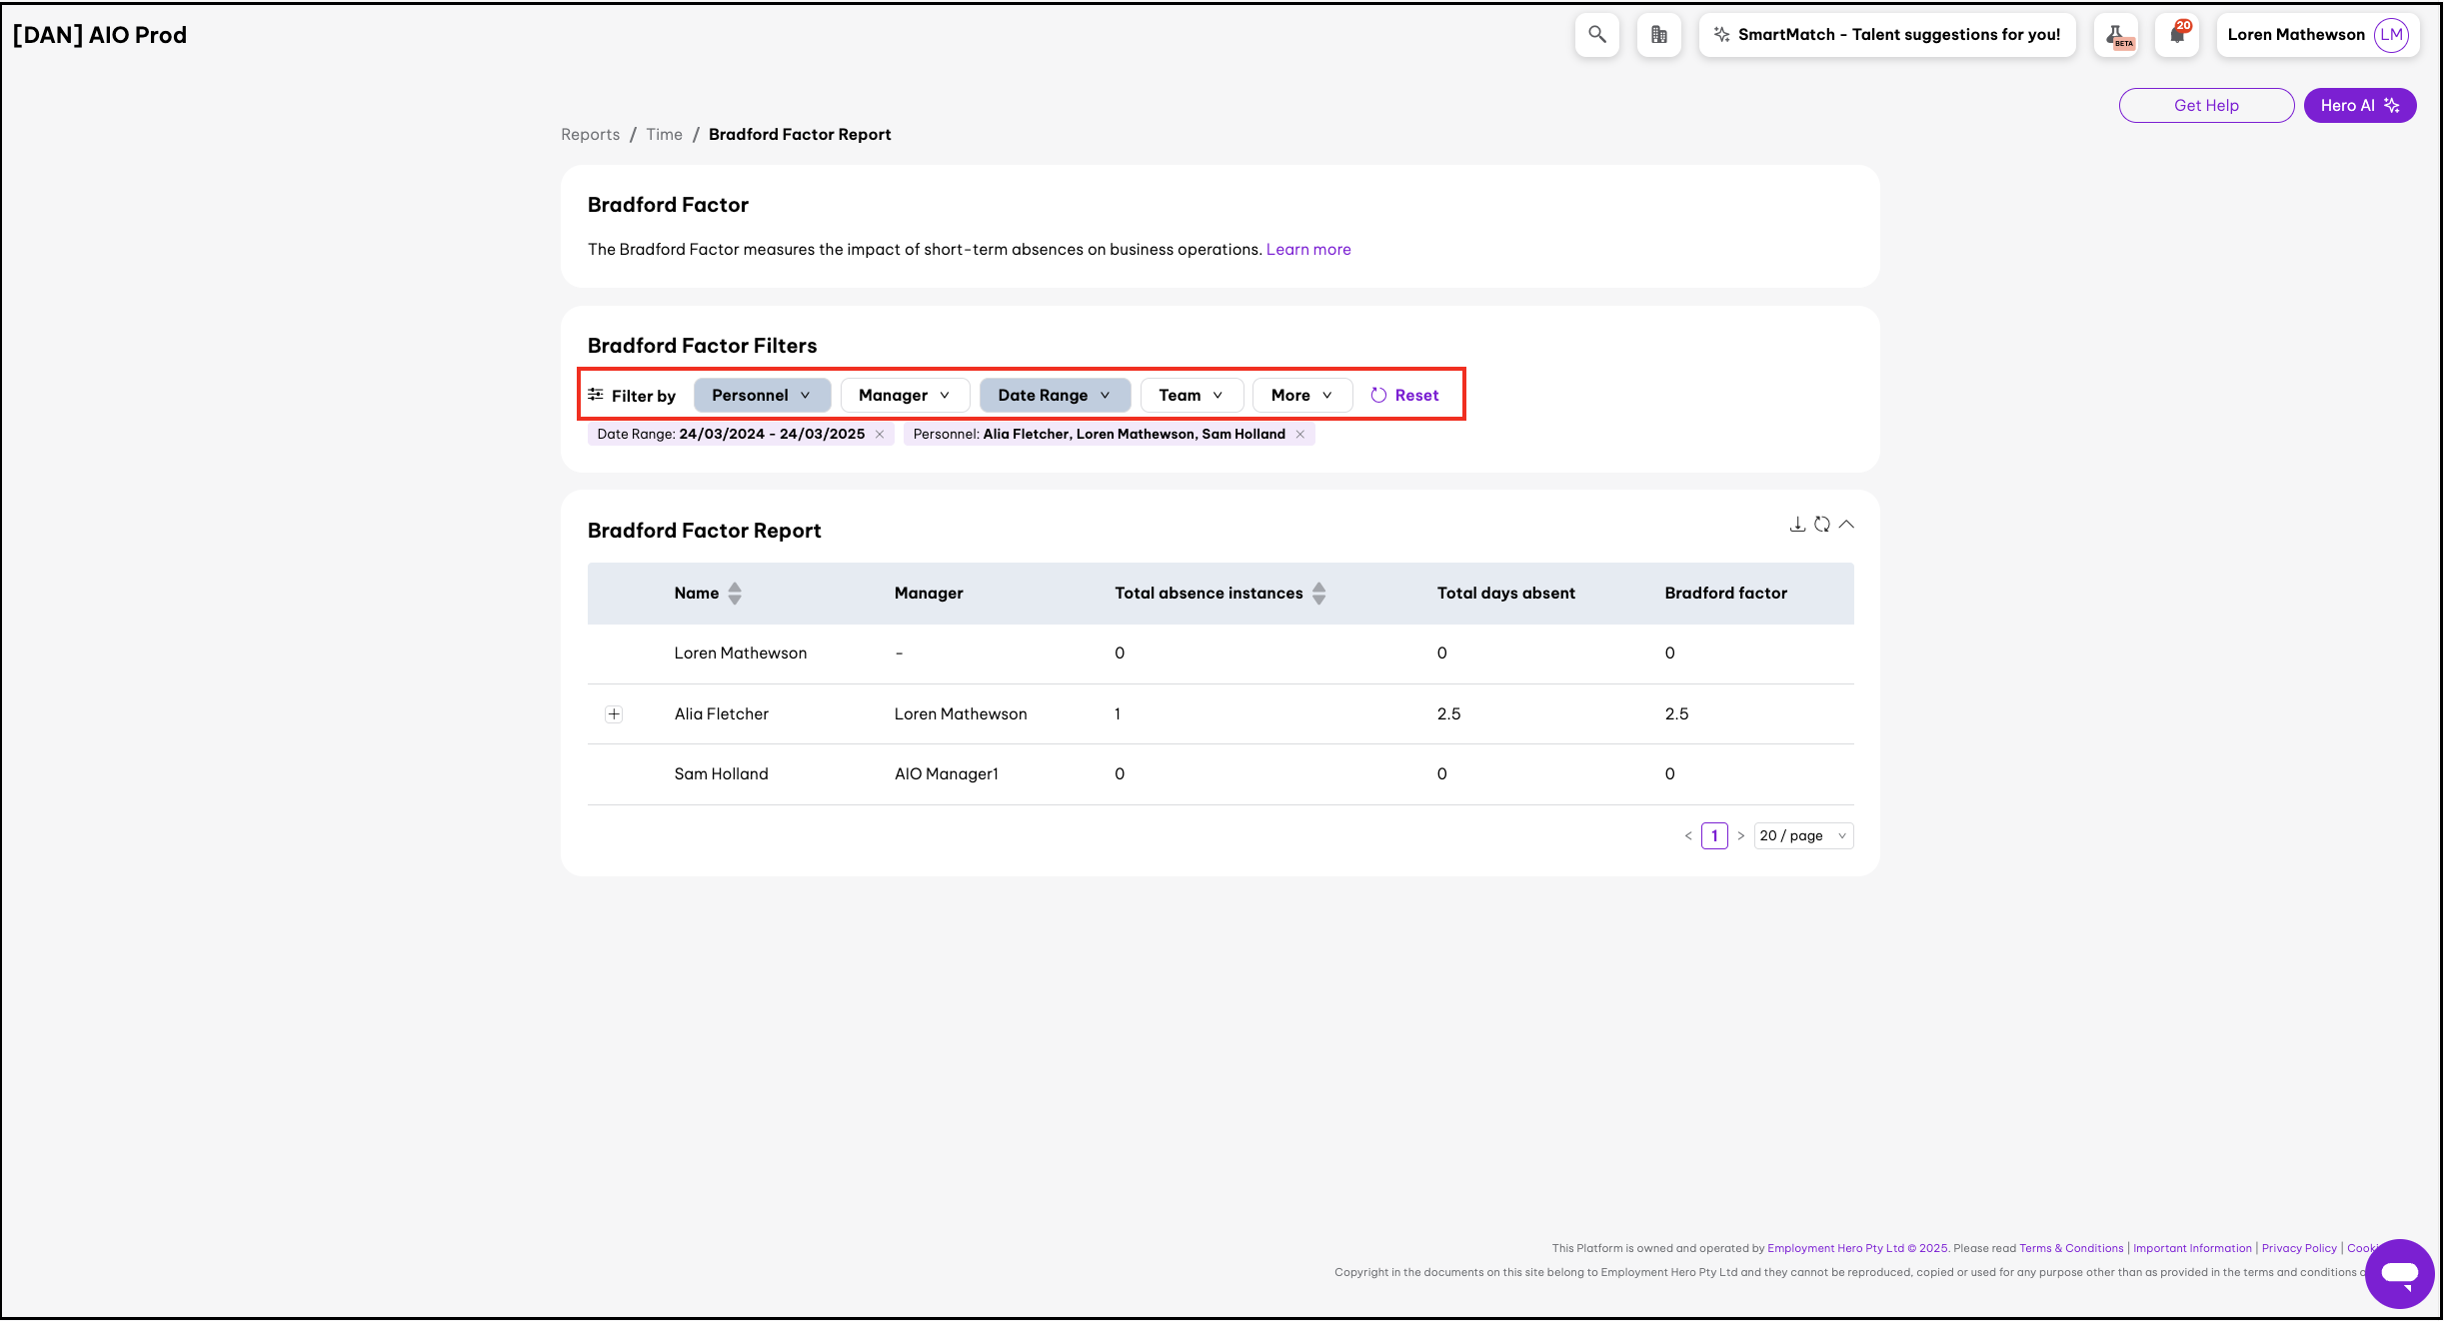Click the search magnifier icon
This screenshot has width=2444, height=1321.
(x=1596, y=35)
